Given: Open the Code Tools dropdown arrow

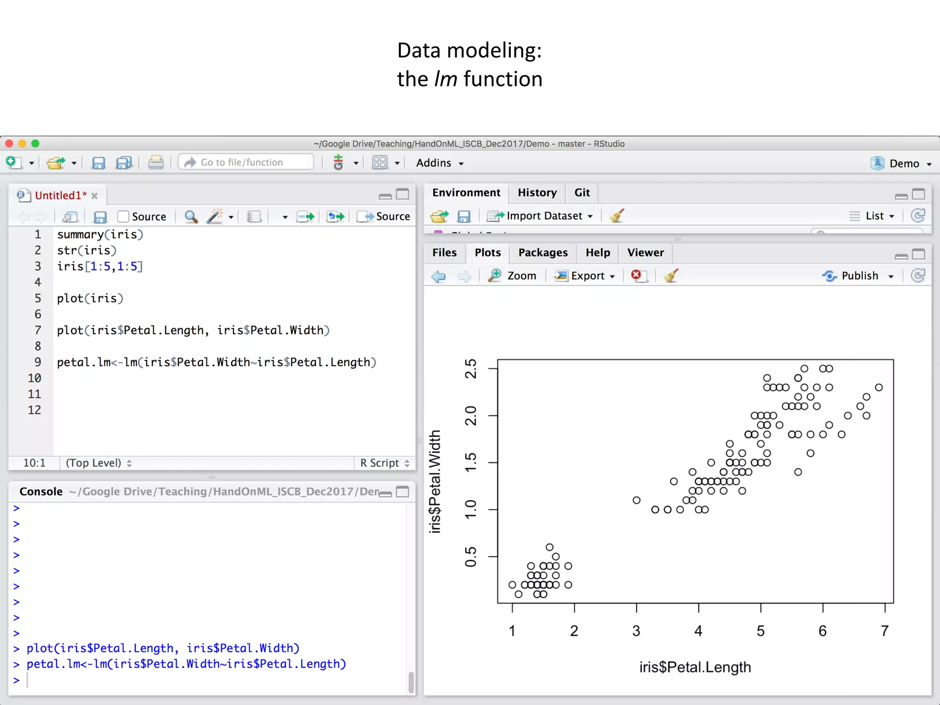Looking at the screenshot, I should [231, 218].
